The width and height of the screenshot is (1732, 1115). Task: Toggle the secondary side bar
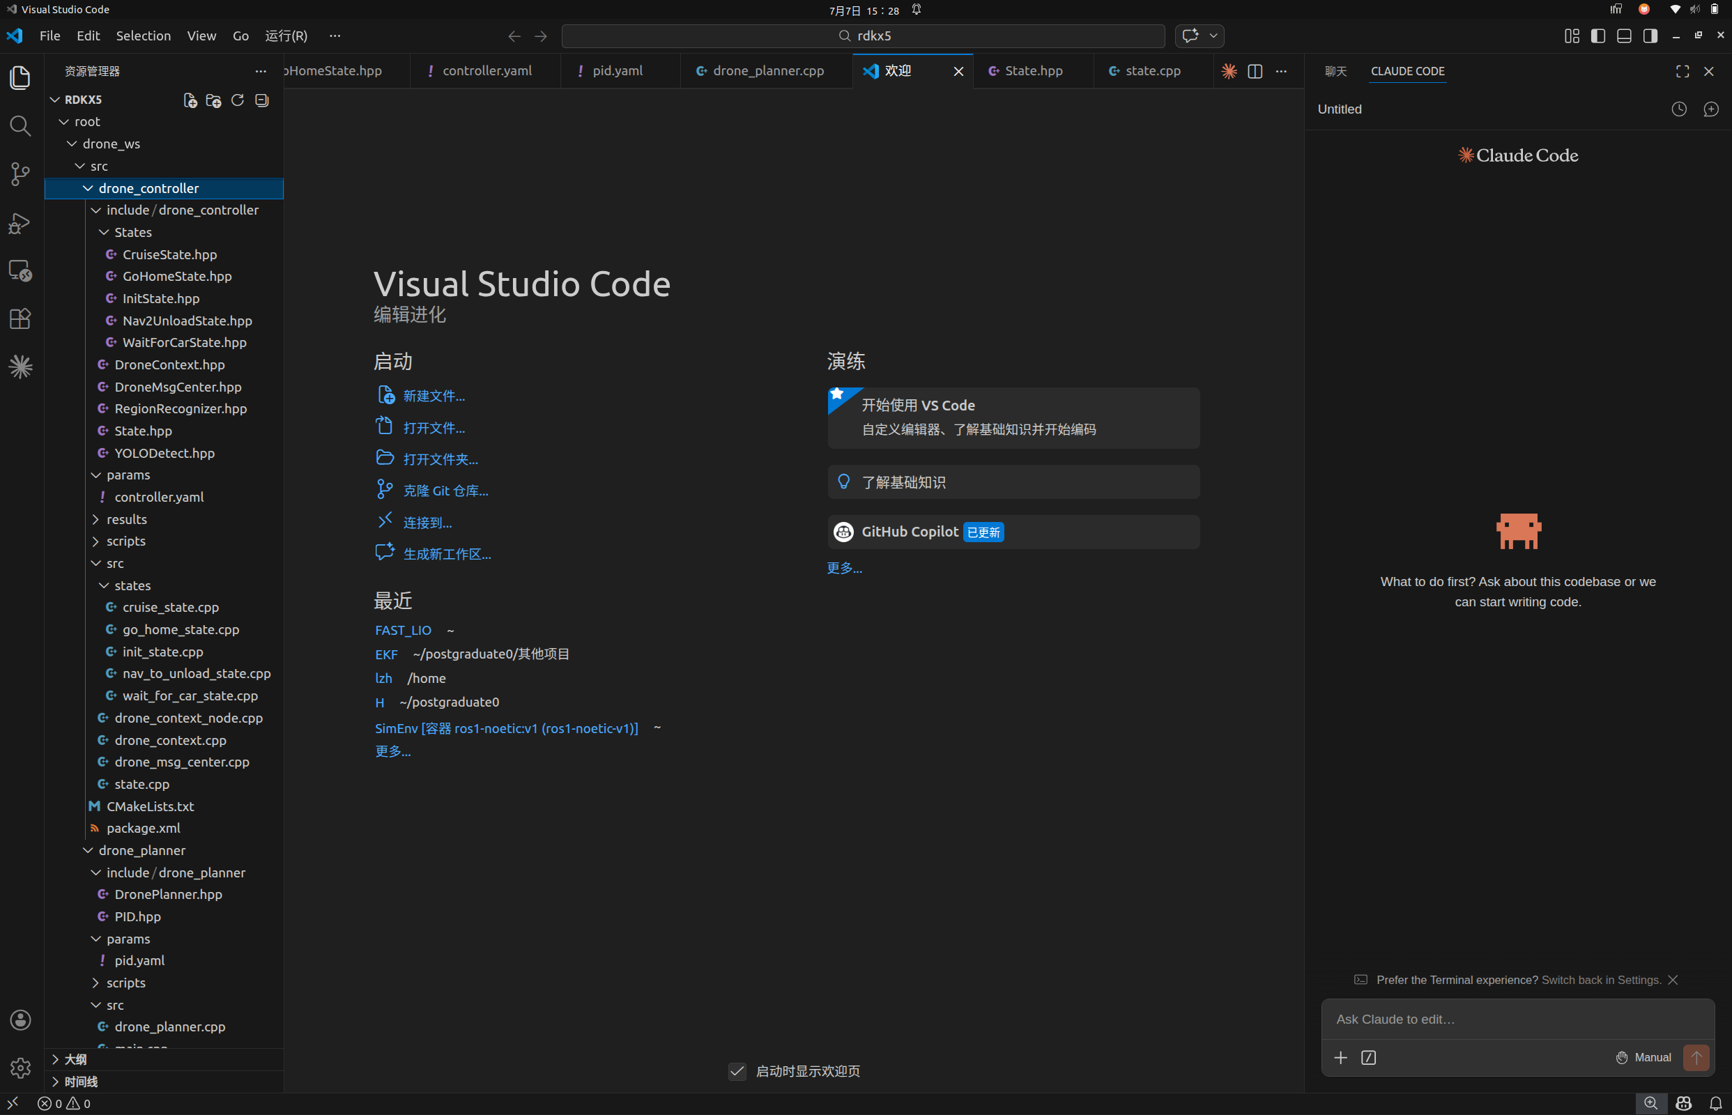(x=1650, y=36)
